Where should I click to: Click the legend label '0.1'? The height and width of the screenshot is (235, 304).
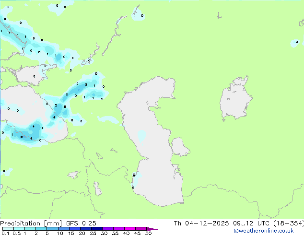(x=5, y=233)
